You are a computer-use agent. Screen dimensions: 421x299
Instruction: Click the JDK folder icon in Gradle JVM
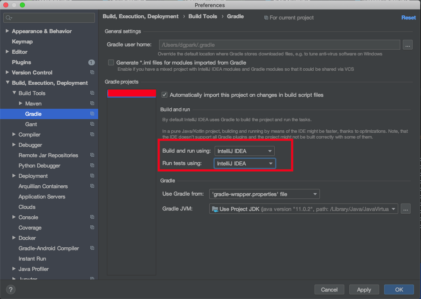(x=215, y=209)
